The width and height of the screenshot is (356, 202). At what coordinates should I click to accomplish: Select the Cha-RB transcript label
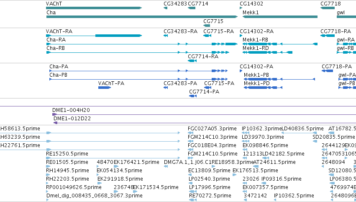click(x=56, y=48)
